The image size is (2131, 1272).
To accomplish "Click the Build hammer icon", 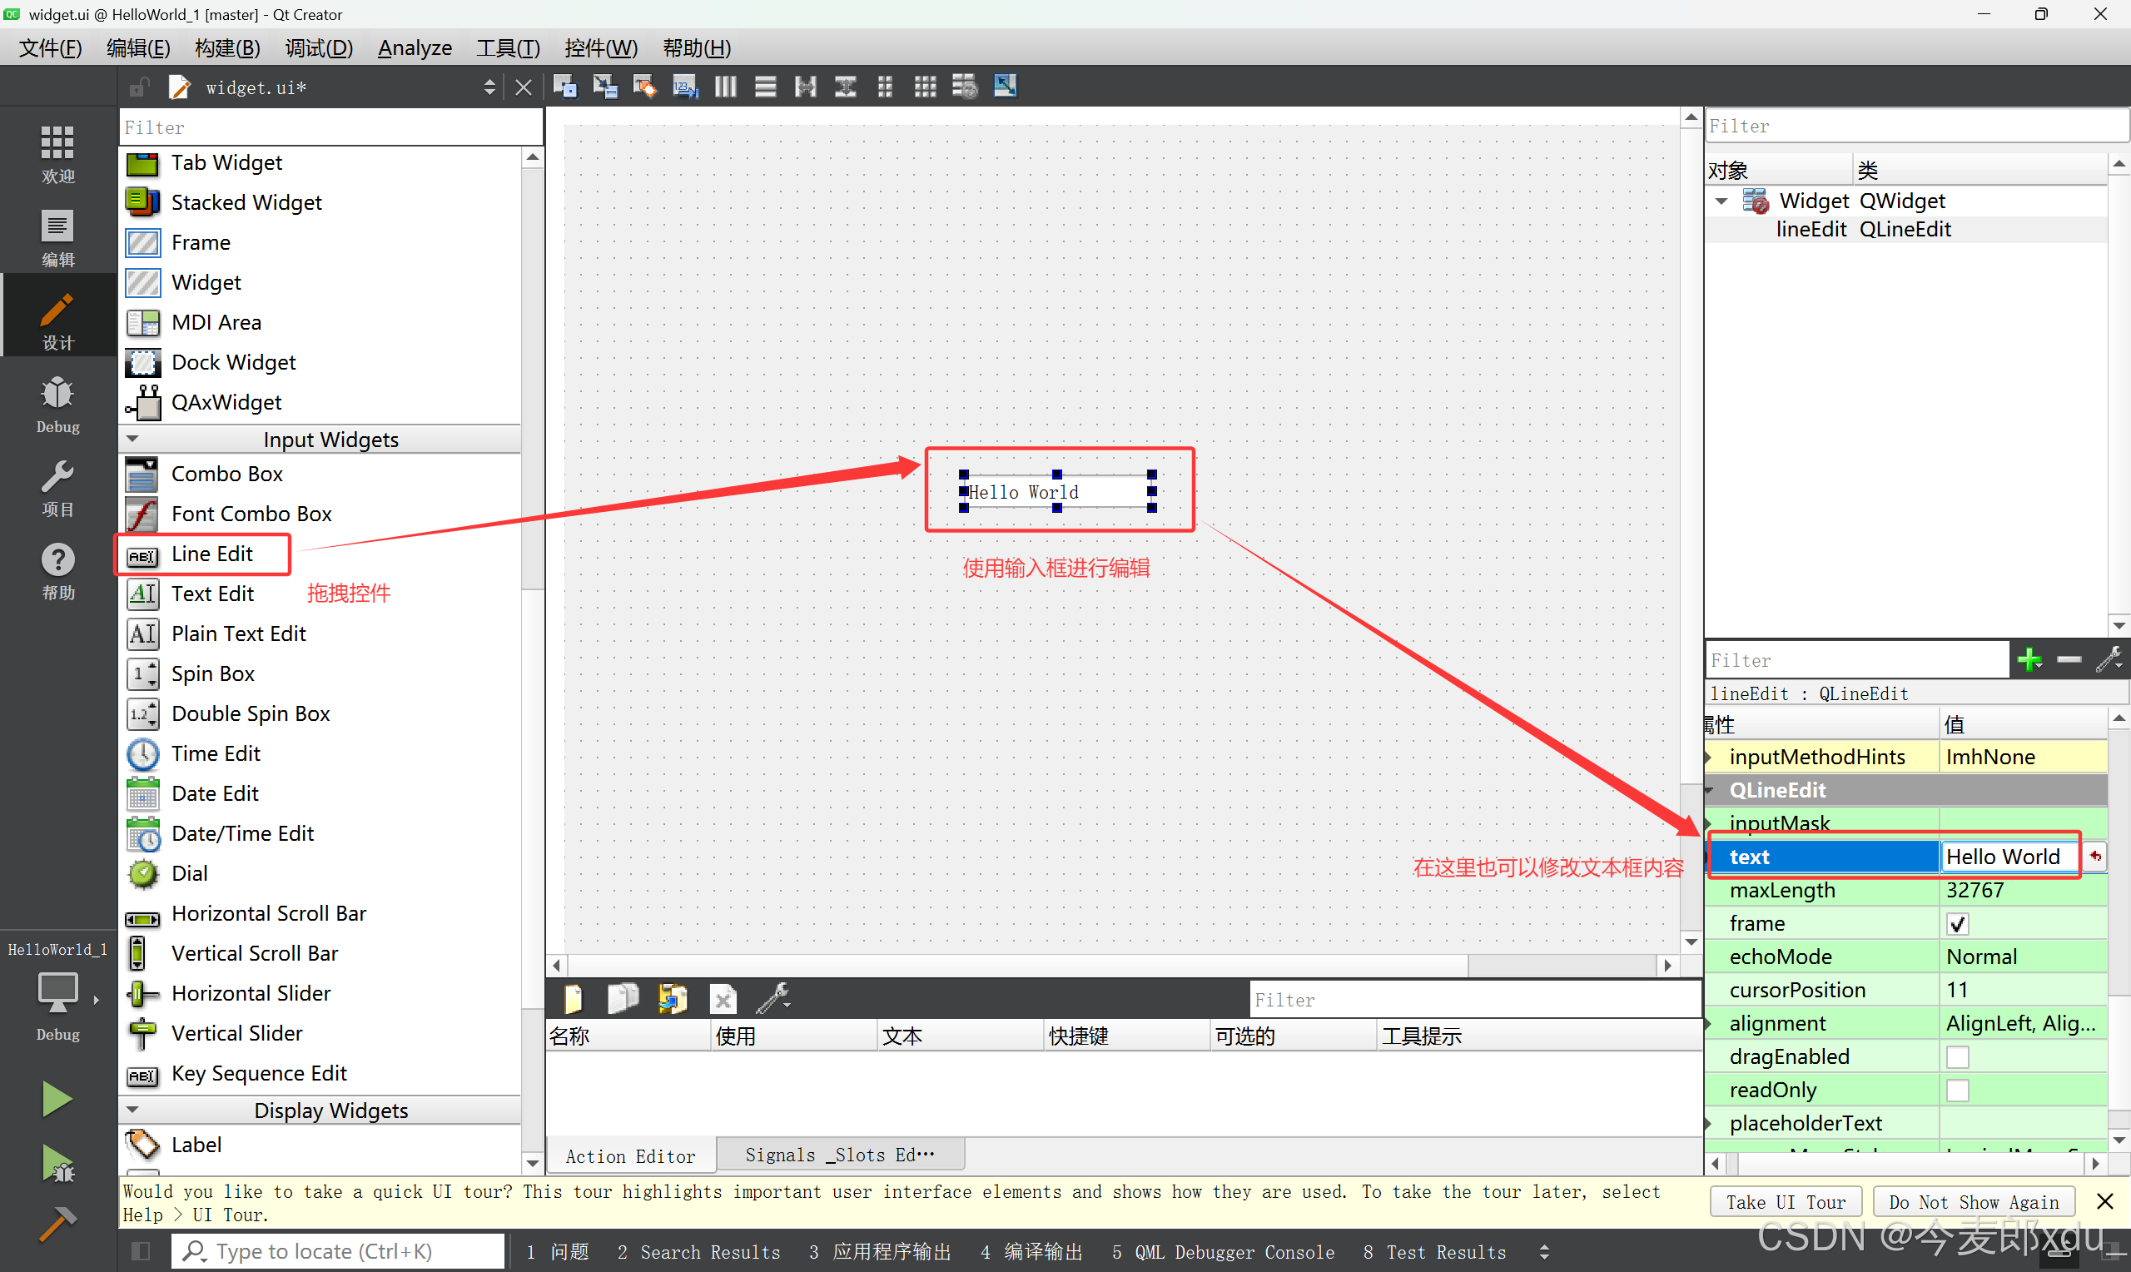I will [57, 1224].
